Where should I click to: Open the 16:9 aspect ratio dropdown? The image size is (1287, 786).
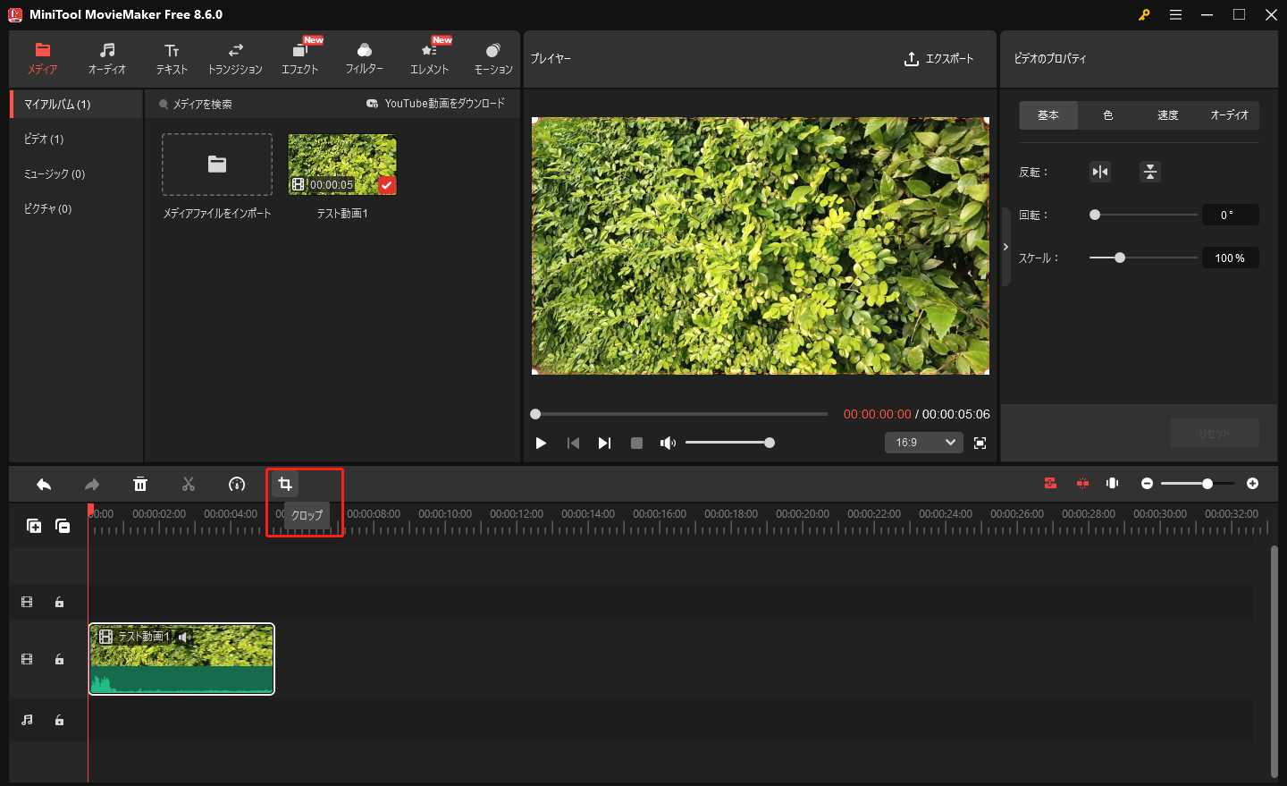923,442
